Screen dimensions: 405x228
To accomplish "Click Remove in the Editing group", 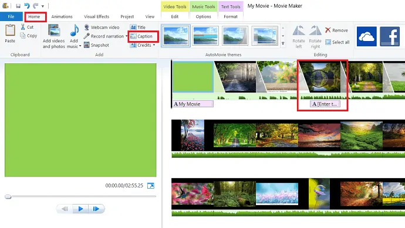I will 336,30.
